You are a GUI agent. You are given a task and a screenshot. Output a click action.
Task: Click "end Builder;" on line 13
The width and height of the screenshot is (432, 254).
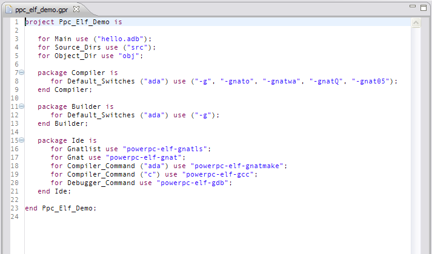[63, 123]
